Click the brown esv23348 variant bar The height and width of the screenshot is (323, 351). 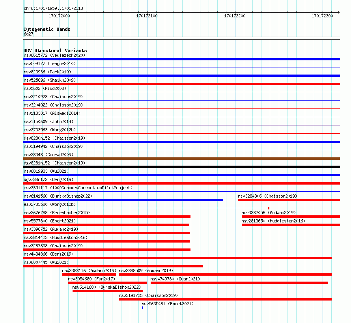click(181, 159)
